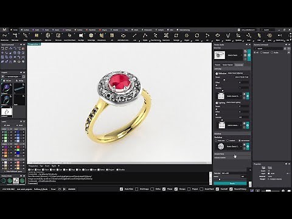Expand the Ground Plane section
Viewport: 292px width, 219px height.
[232, 154]
